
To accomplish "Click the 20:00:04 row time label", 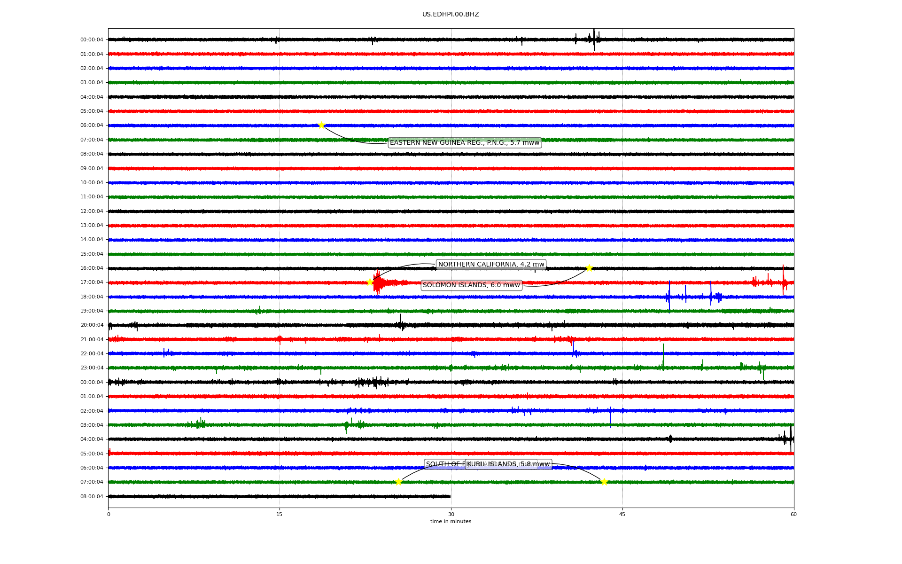I will (x=92, y=325).
